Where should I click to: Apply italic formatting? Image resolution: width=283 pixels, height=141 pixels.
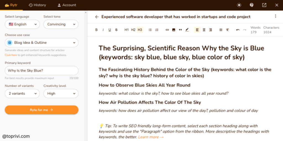coord(103,30)
